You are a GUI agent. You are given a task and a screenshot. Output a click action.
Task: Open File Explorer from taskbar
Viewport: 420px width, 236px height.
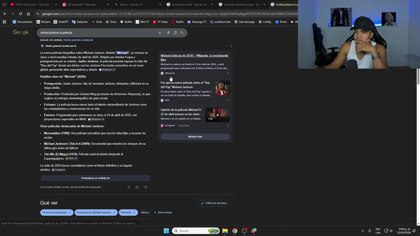click(225, 231)
